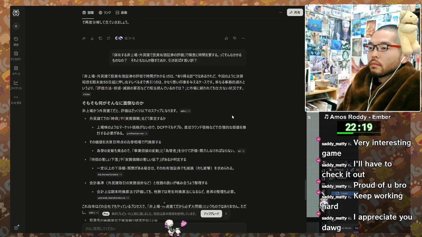Open the スペース sidebar item

tap(16, 70)
